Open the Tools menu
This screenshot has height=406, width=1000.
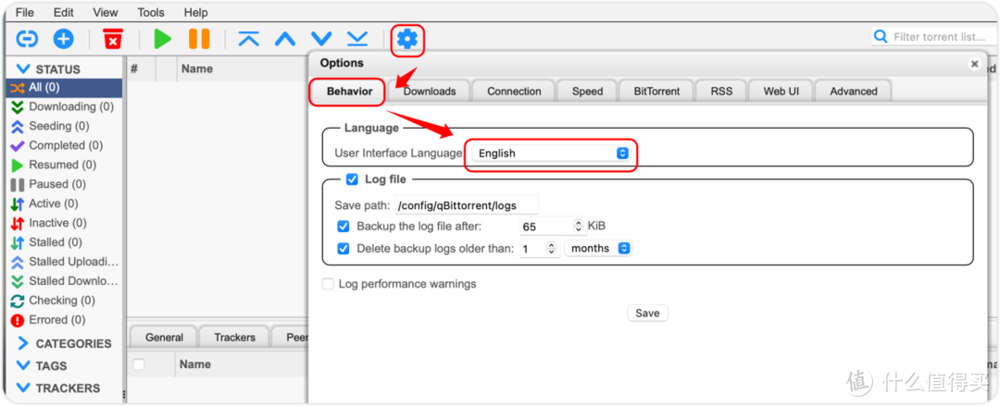(151, 12)
